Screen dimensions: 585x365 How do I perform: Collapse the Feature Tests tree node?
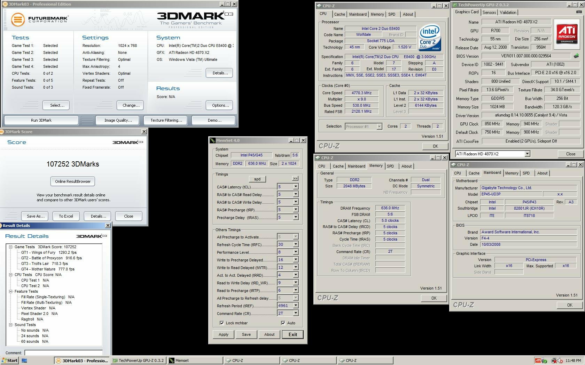tap(10, 291)
